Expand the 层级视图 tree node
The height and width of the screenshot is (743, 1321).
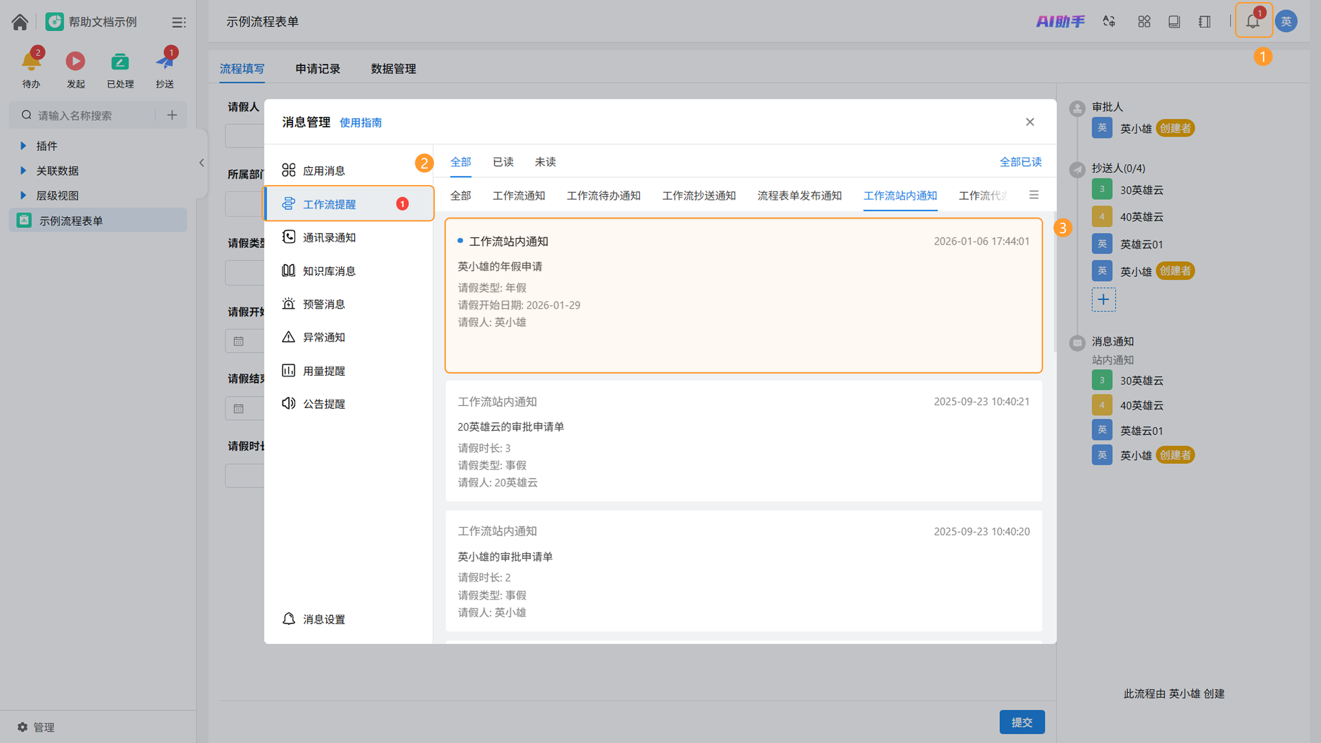(x=23, y=195)
